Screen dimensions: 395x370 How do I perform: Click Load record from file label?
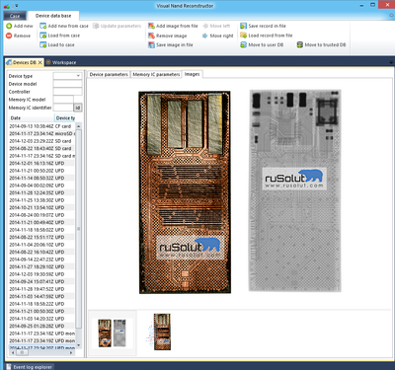[271, 36]
